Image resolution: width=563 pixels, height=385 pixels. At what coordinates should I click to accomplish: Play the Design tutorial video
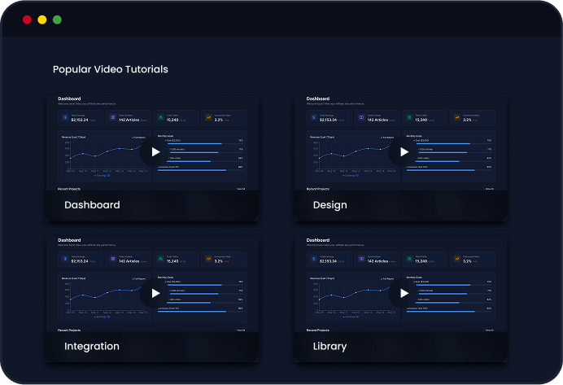404,152
